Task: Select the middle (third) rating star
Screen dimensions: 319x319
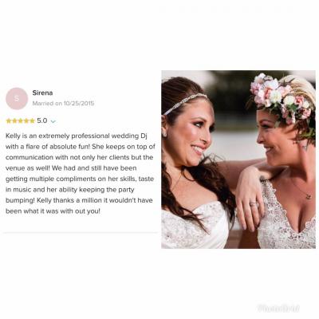Action: coord(21,121)
